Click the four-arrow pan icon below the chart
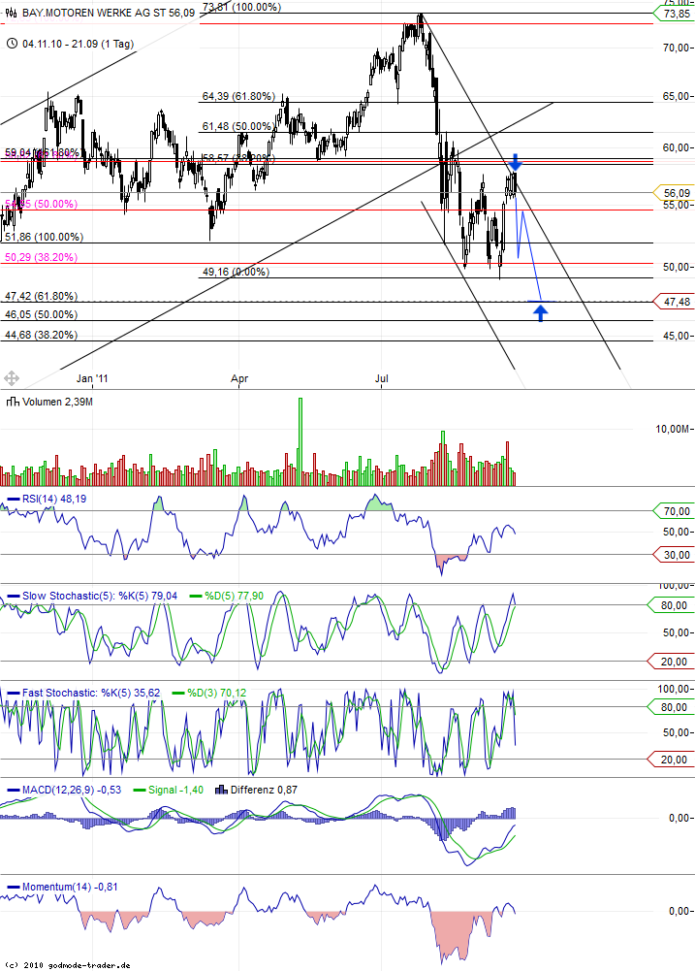 click(12, 377)
